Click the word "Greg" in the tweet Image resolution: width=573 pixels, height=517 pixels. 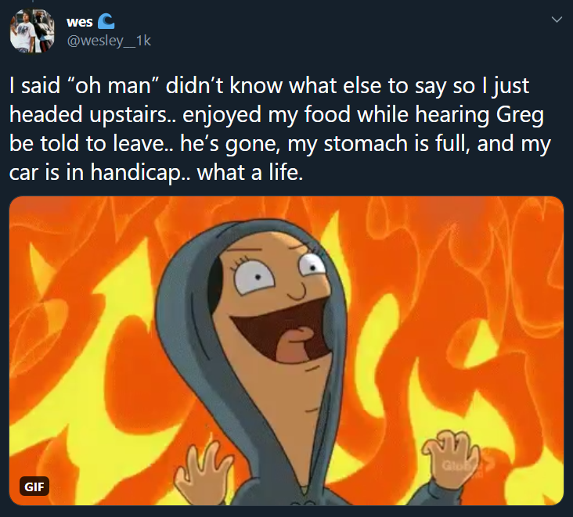coord(520,116)
